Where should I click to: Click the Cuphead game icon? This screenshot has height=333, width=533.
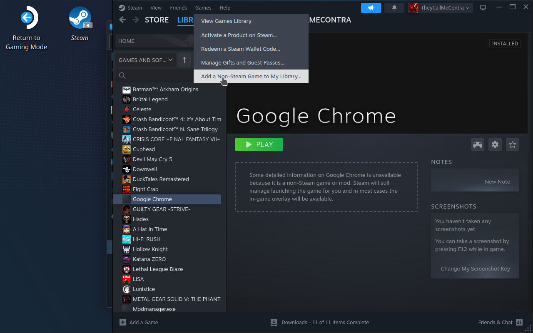(127, 149)
